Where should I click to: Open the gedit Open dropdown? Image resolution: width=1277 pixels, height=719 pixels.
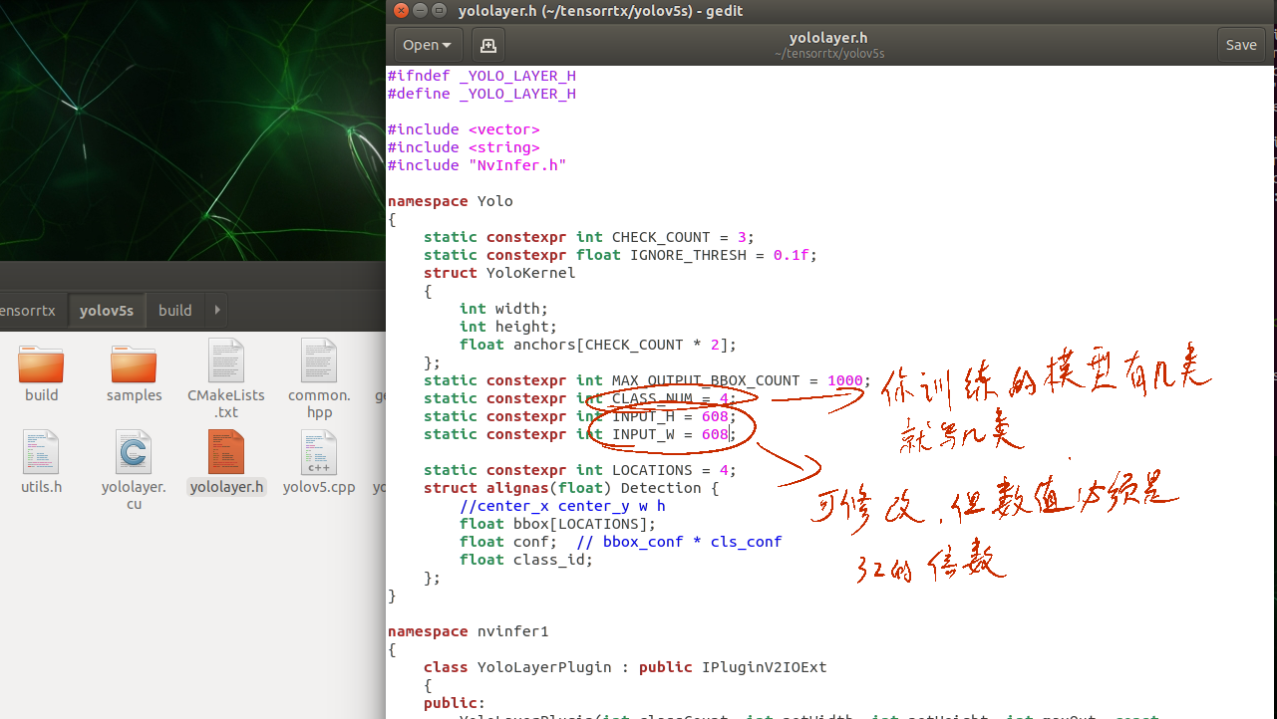(428, 45)
